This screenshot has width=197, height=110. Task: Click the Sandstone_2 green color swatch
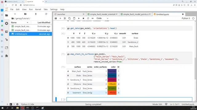[112, 88]
